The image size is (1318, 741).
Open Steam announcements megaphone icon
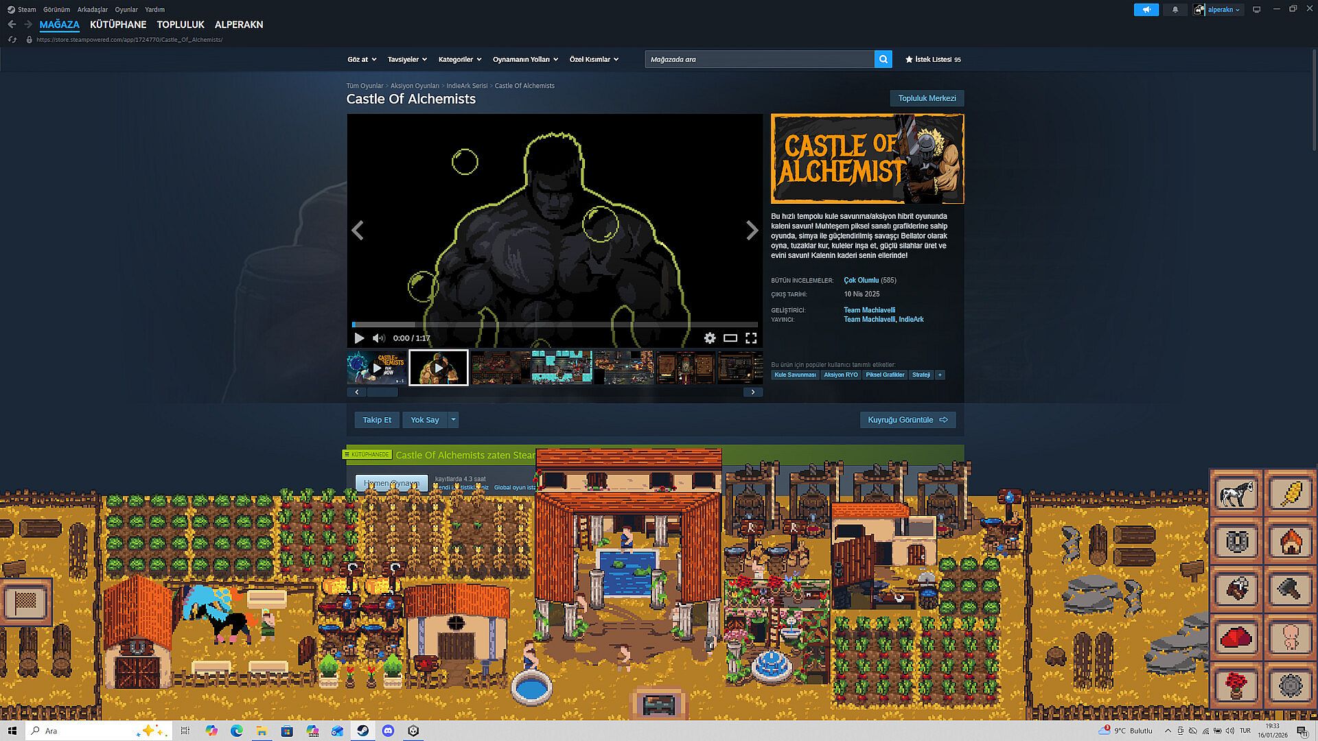1146,10
